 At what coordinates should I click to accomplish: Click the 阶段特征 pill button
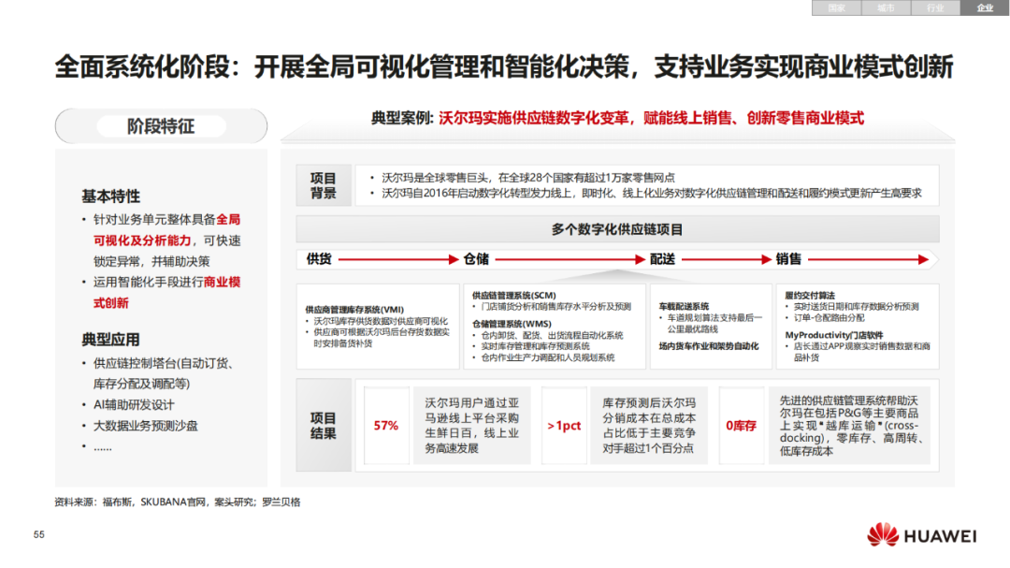click(161, 125)
